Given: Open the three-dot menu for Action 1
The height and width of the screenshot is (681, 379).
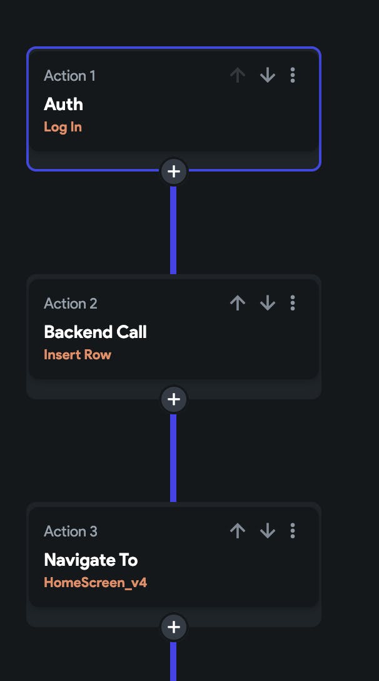Looking at the screenshot, I should pyautogui.click(x=293, y=76).
